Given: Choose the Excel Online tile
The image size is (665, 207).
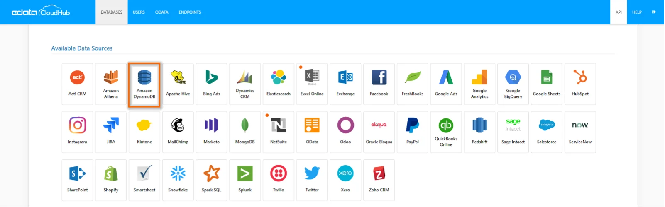Looking at the screenshot, I should click(x=312, y=84).
